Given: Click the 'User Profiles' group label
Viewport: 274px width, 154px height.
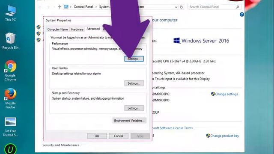Looking at the screenshot, I should 60,68.
